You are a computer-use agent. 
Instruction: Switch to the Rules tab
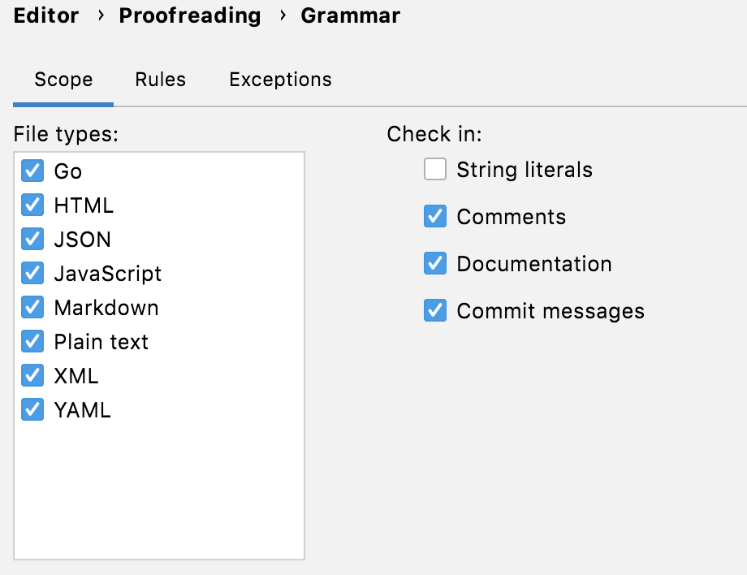point(160,80)
